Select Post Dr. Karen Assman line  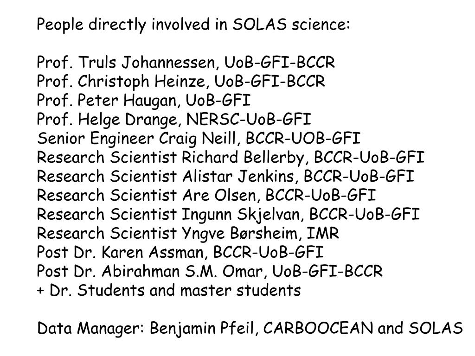[x=180, y=253]
